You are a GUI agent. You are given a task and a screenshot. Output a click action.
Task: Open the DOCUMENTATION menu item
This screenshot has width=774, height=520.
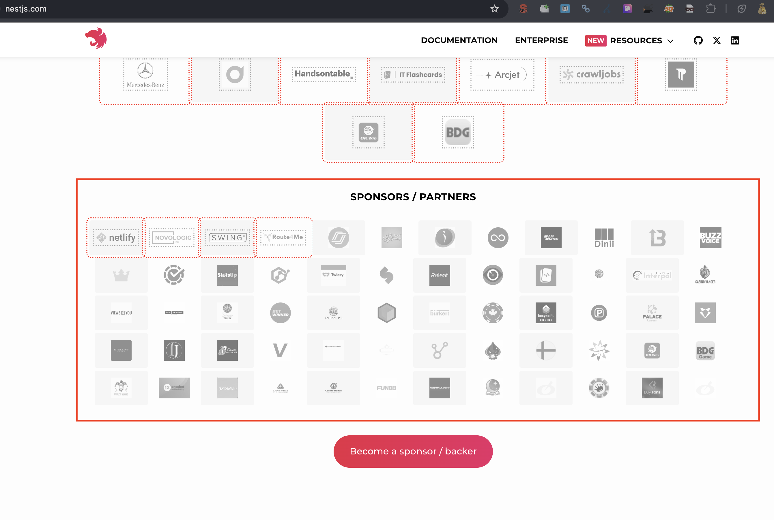pos(459,40)
